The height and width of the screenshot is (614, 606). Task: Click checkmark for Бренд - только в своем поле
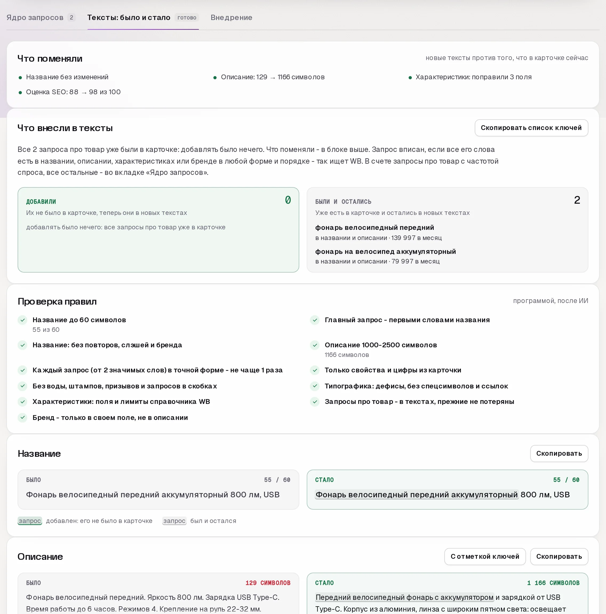pos(23,418)
